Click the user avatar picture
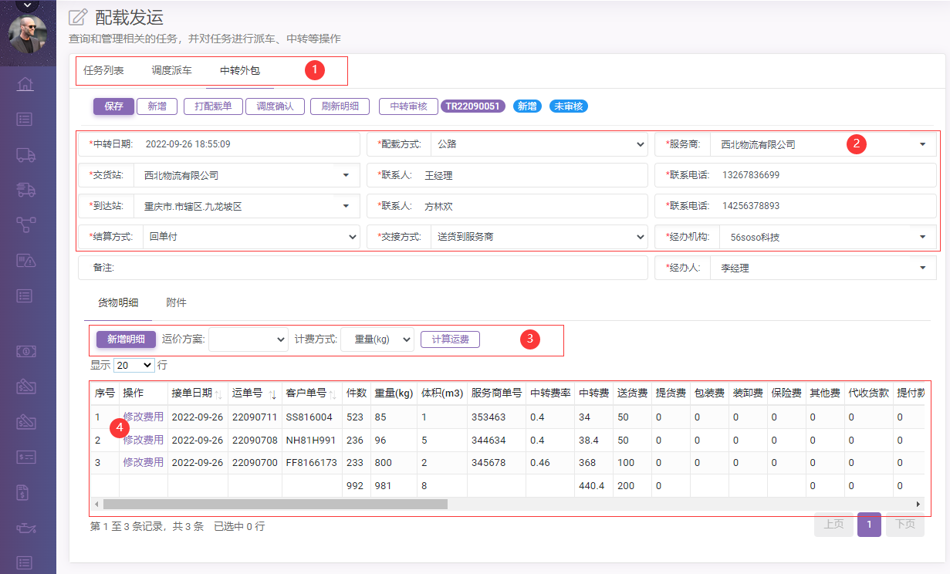The image size is (950, 574). [x=28, y=34]
